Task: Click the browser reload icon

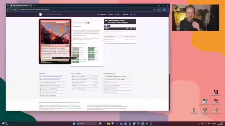Action: (15, 9)
